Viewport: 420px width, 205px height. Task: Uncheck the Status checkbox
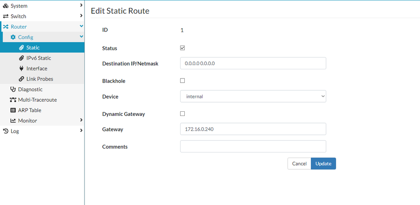pyautogui.click(x=183, y=48)
